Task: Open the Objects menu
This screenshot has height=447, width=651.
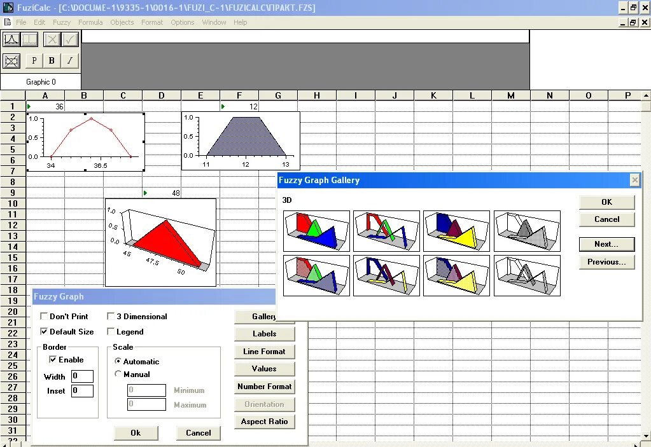Action: point(122,22)
